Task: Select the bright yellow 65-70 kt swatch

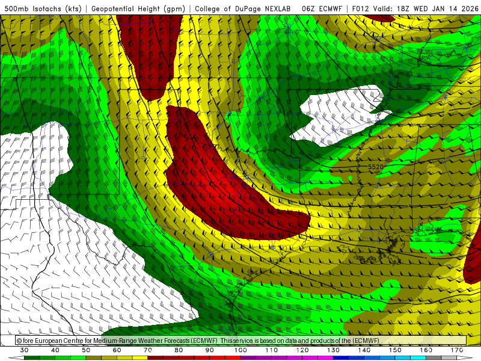Action: 140,357
